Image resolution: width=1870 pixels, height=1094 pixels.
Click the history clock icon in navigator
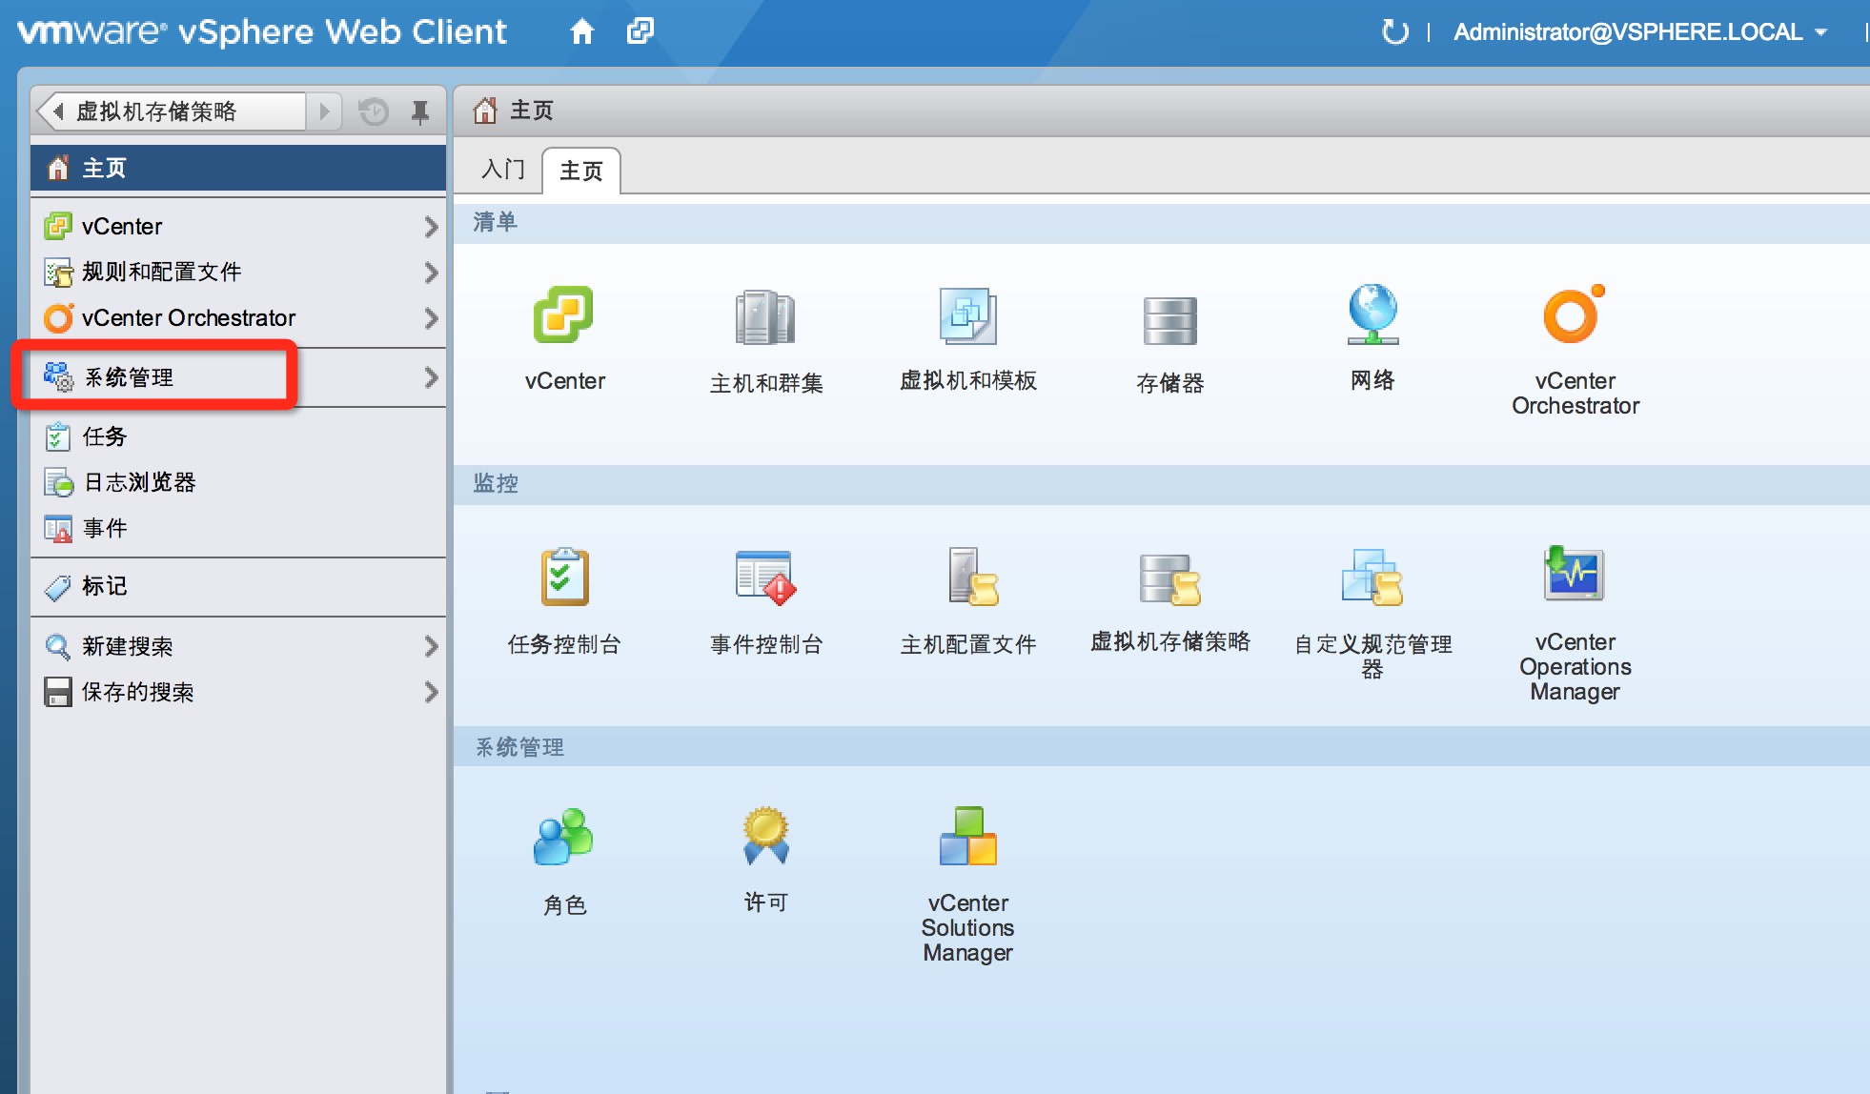pyautogui.click(x=374, y=111)
